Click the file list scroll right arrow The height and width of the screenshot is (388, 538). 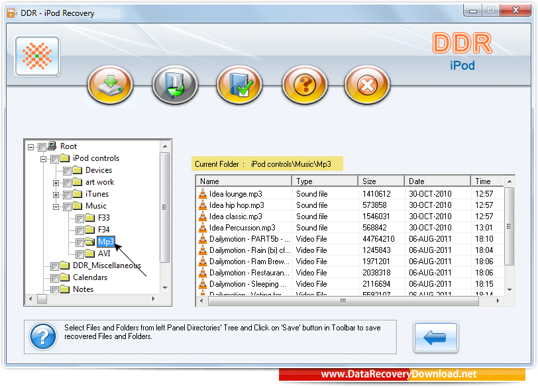tap(498, 301)
